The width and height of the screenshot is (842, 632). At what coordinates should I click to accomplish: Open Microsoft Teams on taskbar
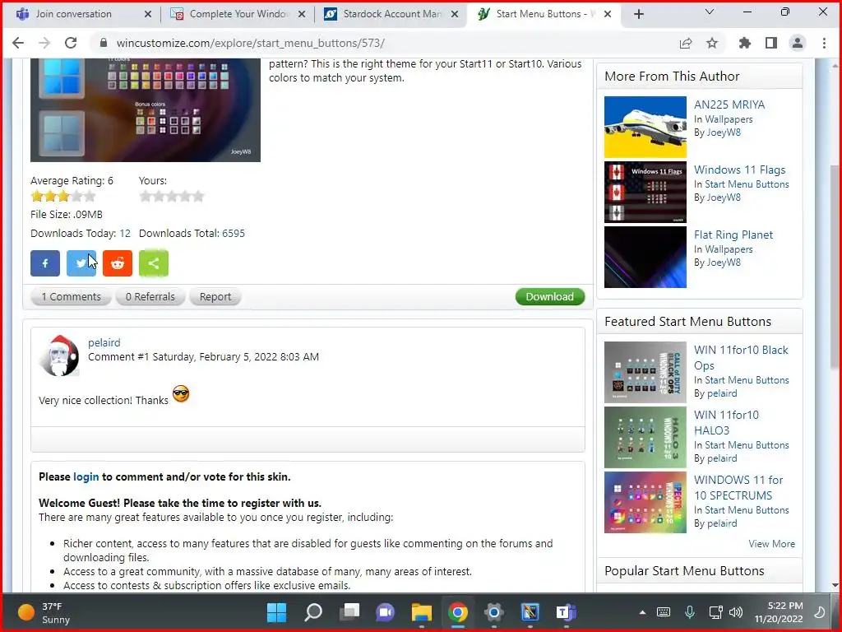pos(566,612)
